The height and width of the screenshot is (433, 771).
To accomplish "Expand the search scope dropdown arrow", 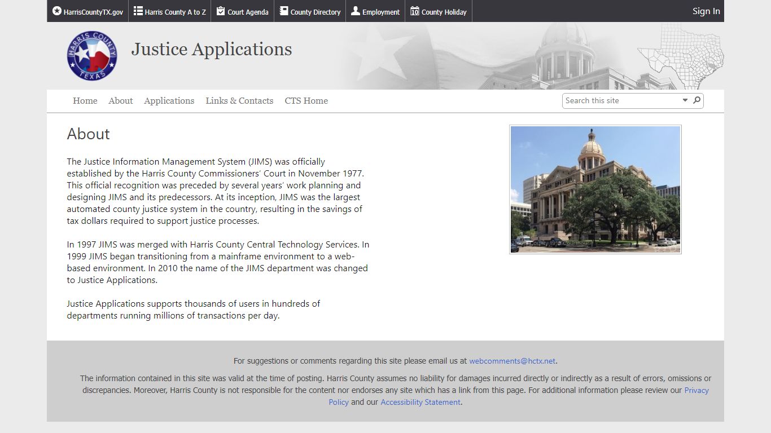I will (685, 100).
